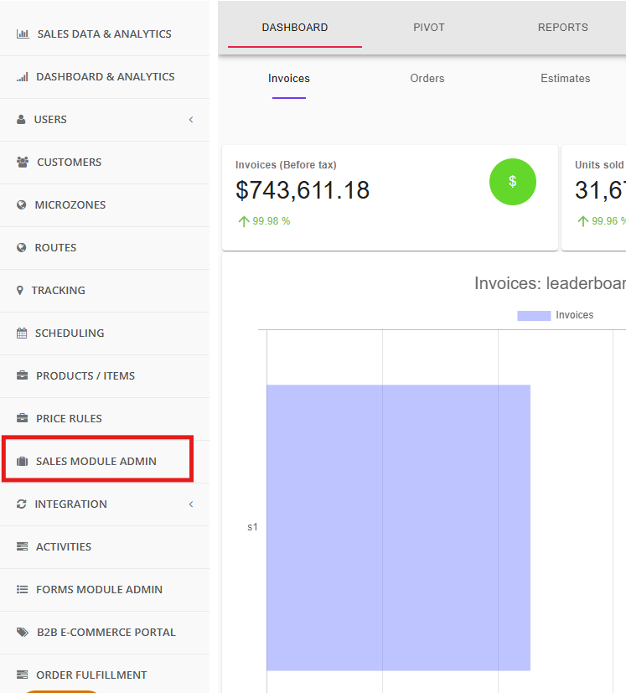Click the Customers group icon
The height and width of the screenshot is (693, 626).
[23, 163]
